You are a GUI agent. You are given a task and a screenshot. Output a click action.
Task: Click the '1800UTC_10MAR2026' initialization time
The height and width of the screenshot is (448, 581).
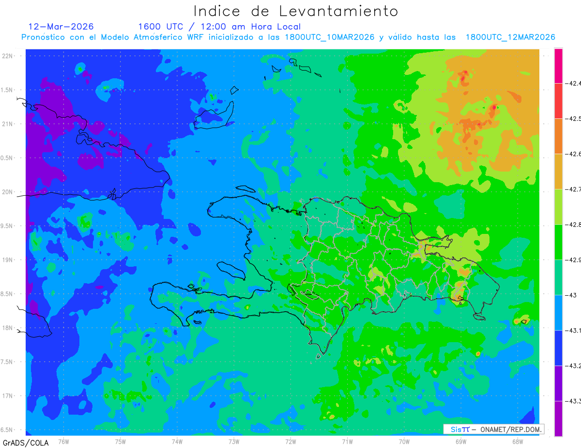point(329,37)
